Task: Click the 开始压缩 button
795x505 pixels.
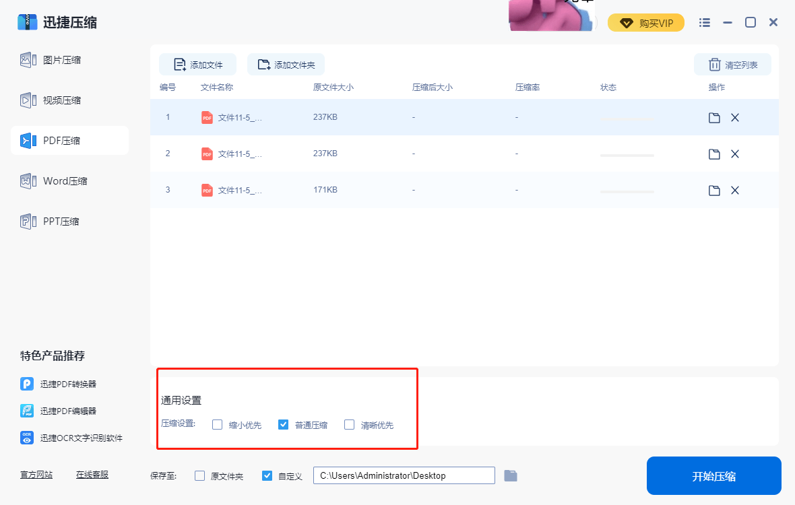Action: pos(713,475)
